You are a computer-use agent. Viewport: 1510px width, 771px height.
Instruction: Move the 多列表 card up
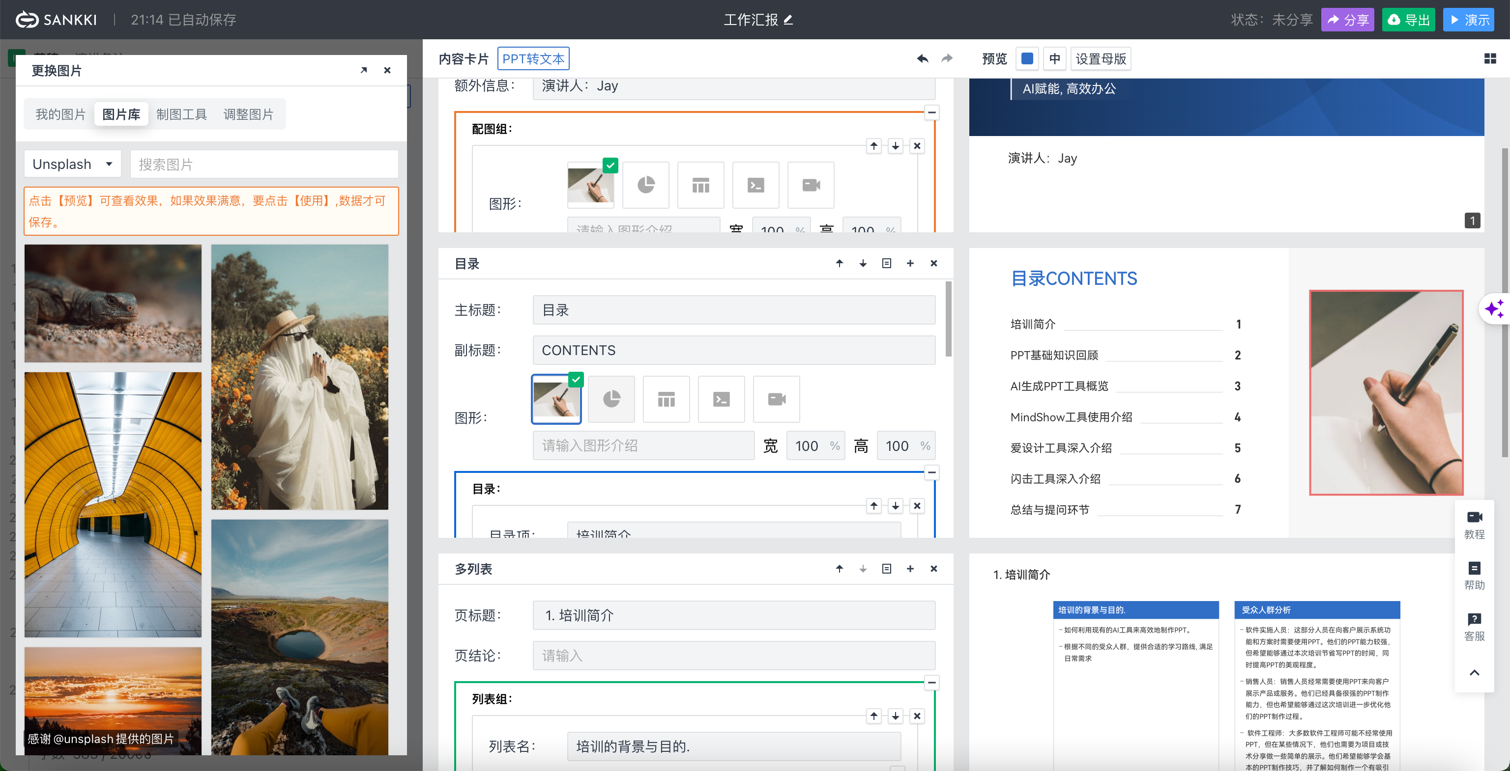point(840,569)
